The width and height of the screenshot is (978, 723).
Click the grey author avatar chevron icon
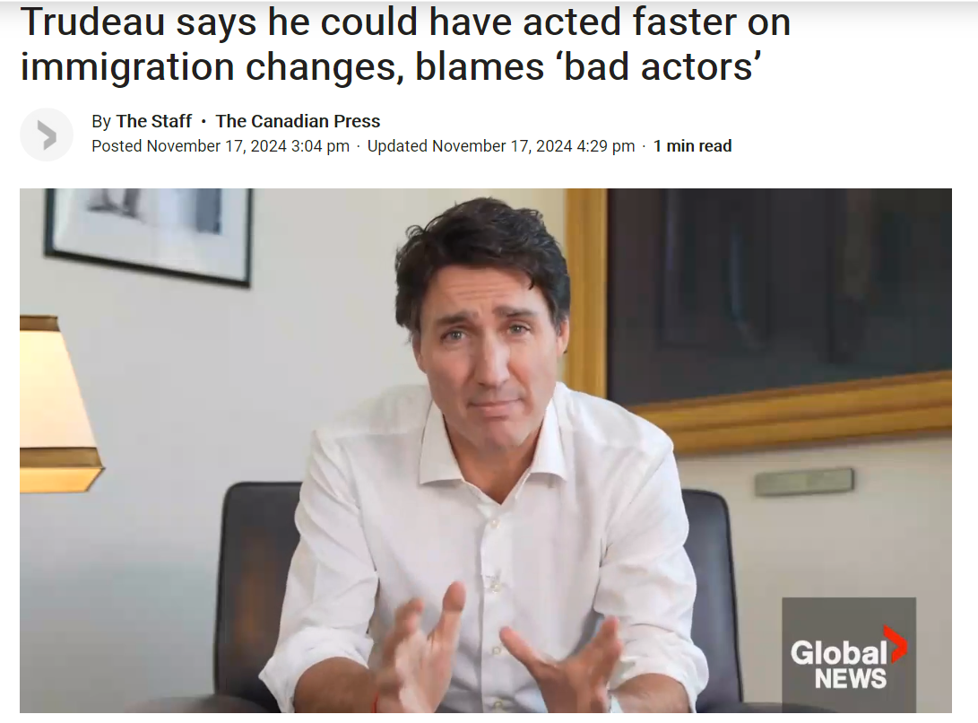[47, 135]
